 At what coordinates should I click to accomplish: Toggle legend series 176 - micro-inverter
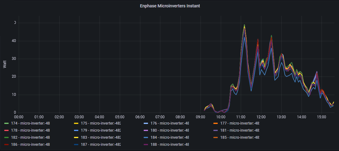[x=169, y=124]
